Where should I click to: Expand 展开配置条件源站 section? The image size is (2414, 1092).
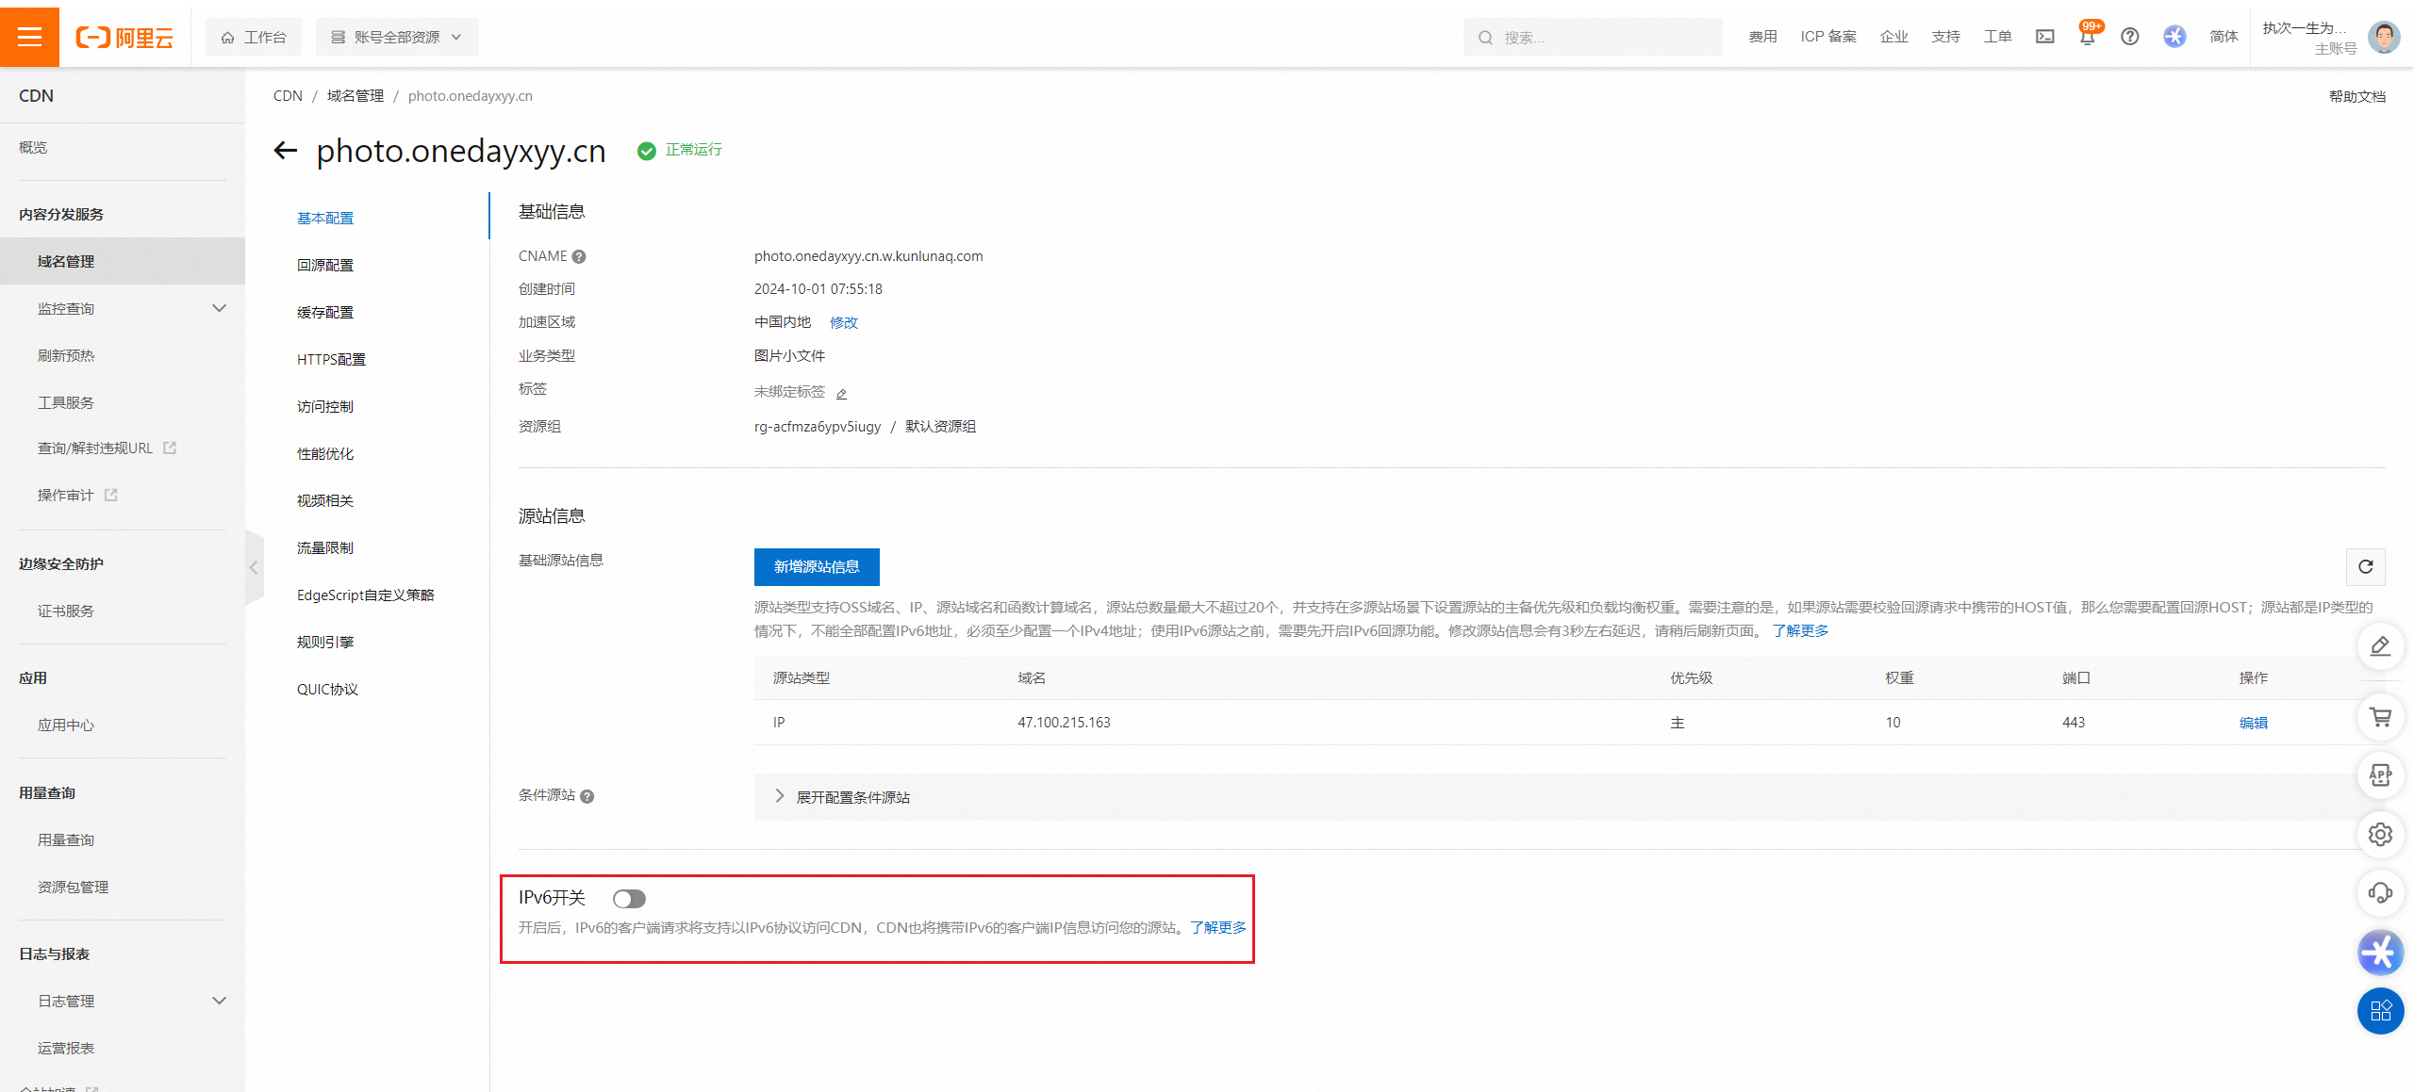pyautogui.click(x=843, y=797)
